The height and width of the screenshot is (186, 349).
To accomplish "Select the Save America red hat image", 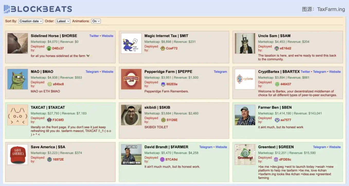I will [17, 154].
